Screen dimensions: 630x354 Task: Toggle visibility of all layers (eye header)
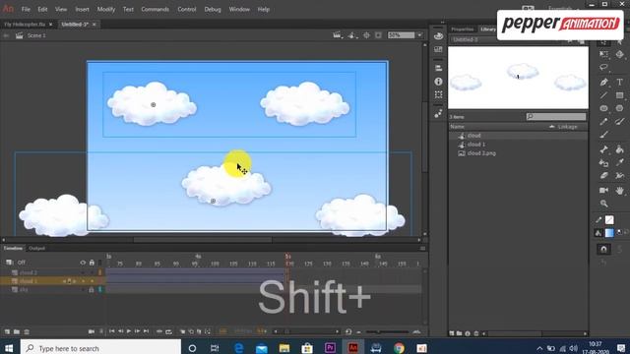click(x=83, y=263)
